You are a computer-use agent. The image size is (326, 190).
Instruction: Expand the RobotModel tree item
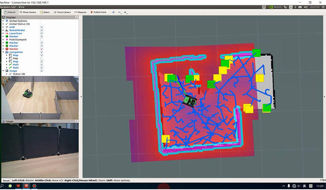tap(3, 30)
